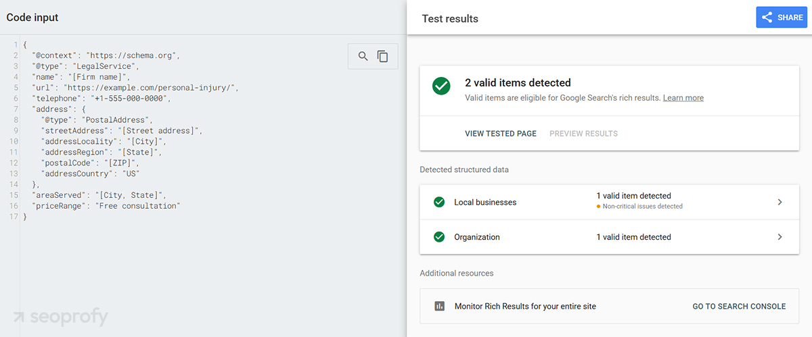The image size is (812, 337).
Task: Click "Non-critical issues detected" text
Action: coord(642,207)
